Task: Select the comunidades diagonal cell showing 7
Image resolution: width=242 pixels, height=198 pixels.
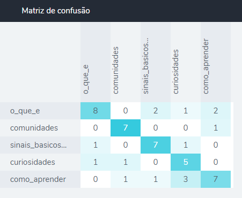Action: pos(126,128)
